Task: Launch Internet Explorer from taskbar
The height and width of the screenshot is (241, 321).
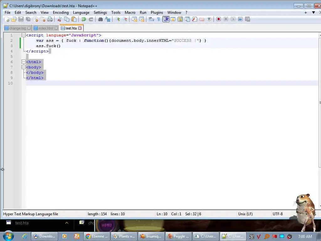Action: pyautogui.click(x=24, y=236)
